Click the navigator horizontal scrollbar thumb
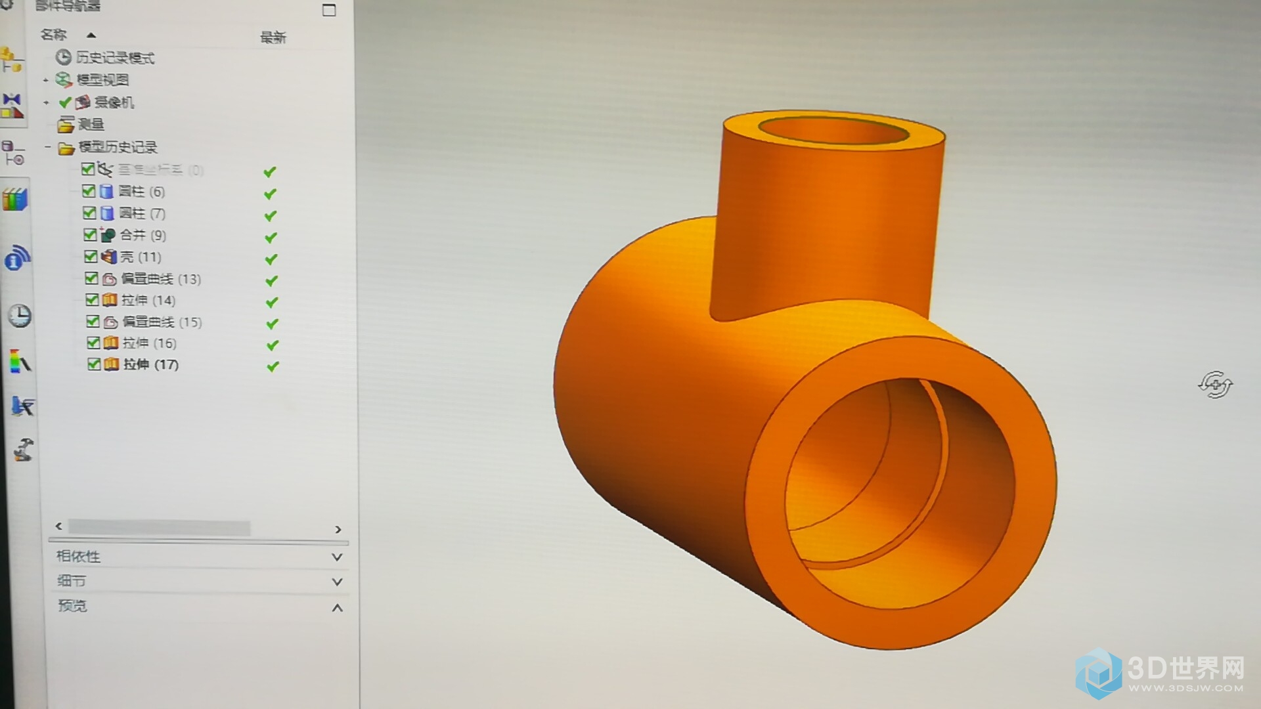The image size is (1261, 709). tap(159, 528)
